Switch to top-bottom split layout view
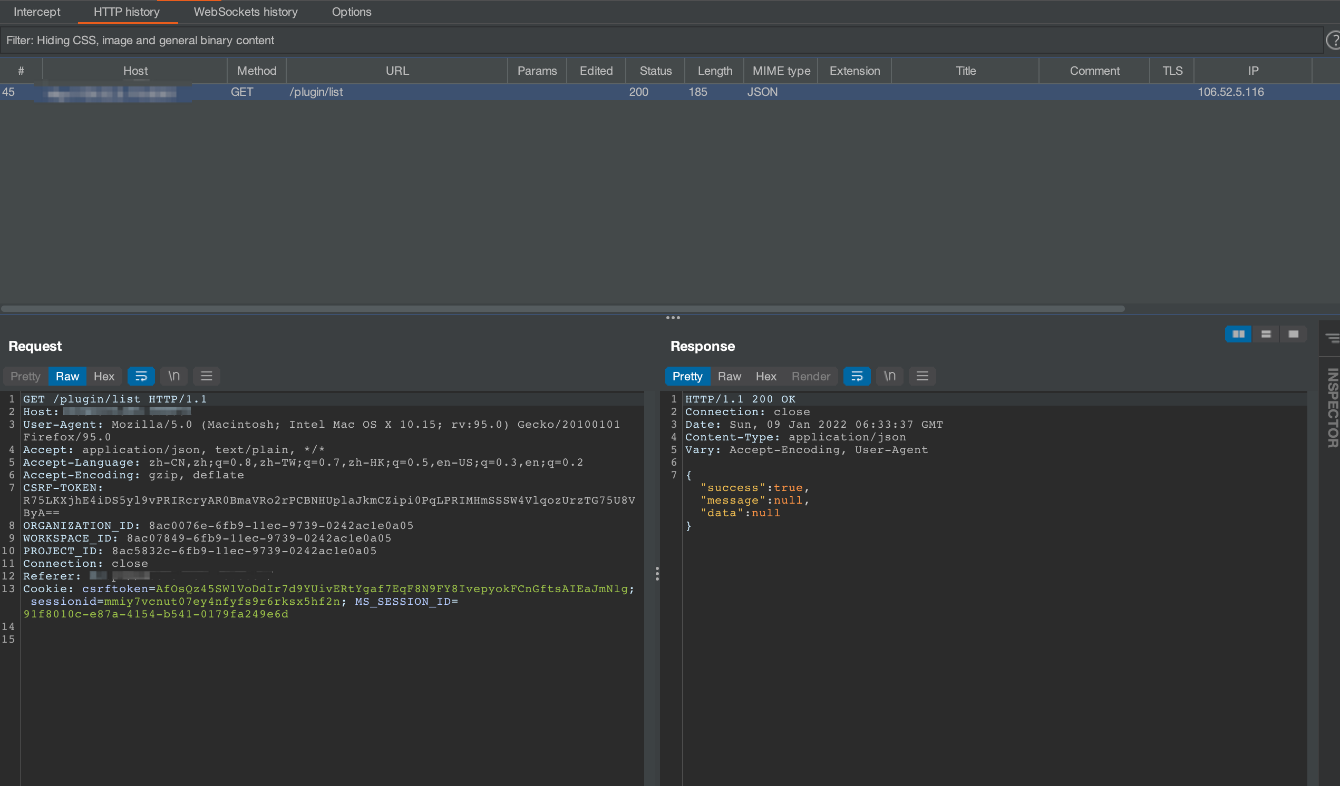 click(x=1266, y=335)
